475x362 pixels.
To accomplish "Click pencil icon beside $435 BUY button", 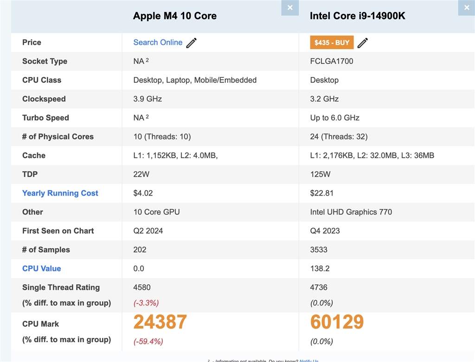I will tap(363, 43).
